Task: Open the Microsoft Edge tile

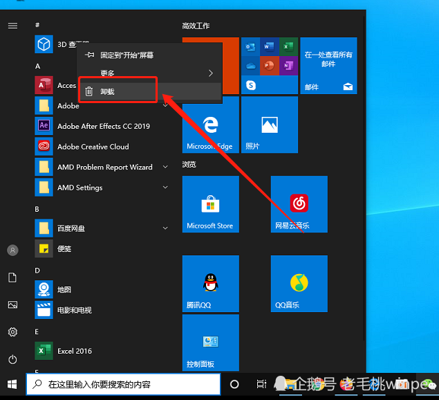Action: pos(210,125)
